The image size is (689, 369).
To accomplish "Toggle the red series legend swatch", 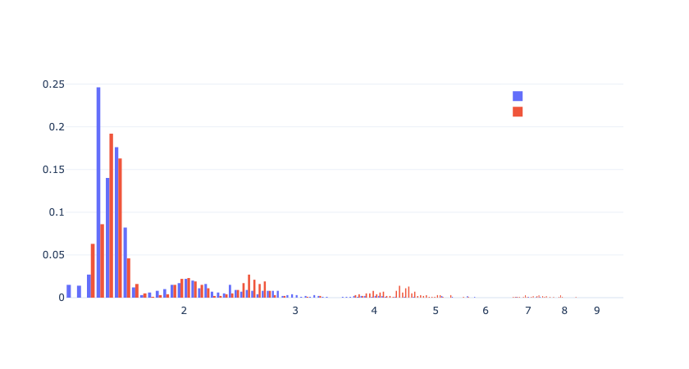I will 518,112.
